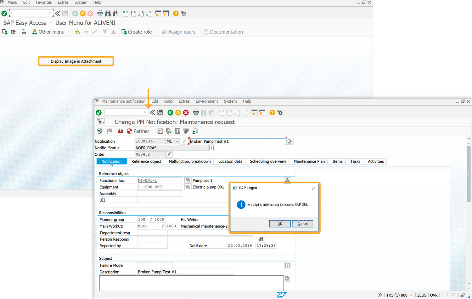Open Documentation in Easy Access toolbar
472x299 pixels.
pyautogui.click(x=223, y=32)
